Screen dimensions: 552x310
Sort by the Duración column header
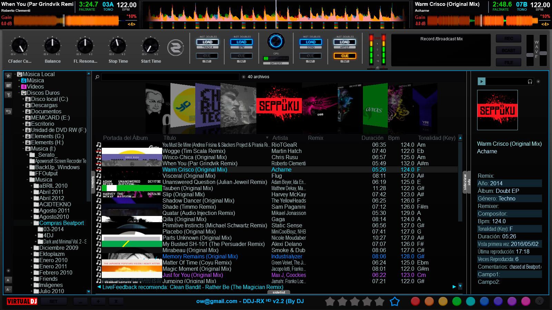click(x=372, y=138)
